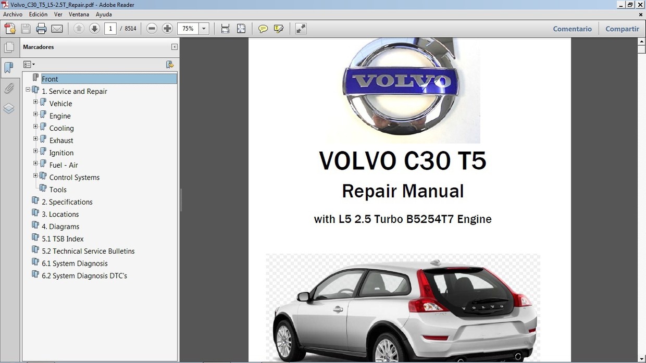Expand the Fuel - Air bookmark
The height and width of the screenshot is (363, 646).
coord(35,163)
